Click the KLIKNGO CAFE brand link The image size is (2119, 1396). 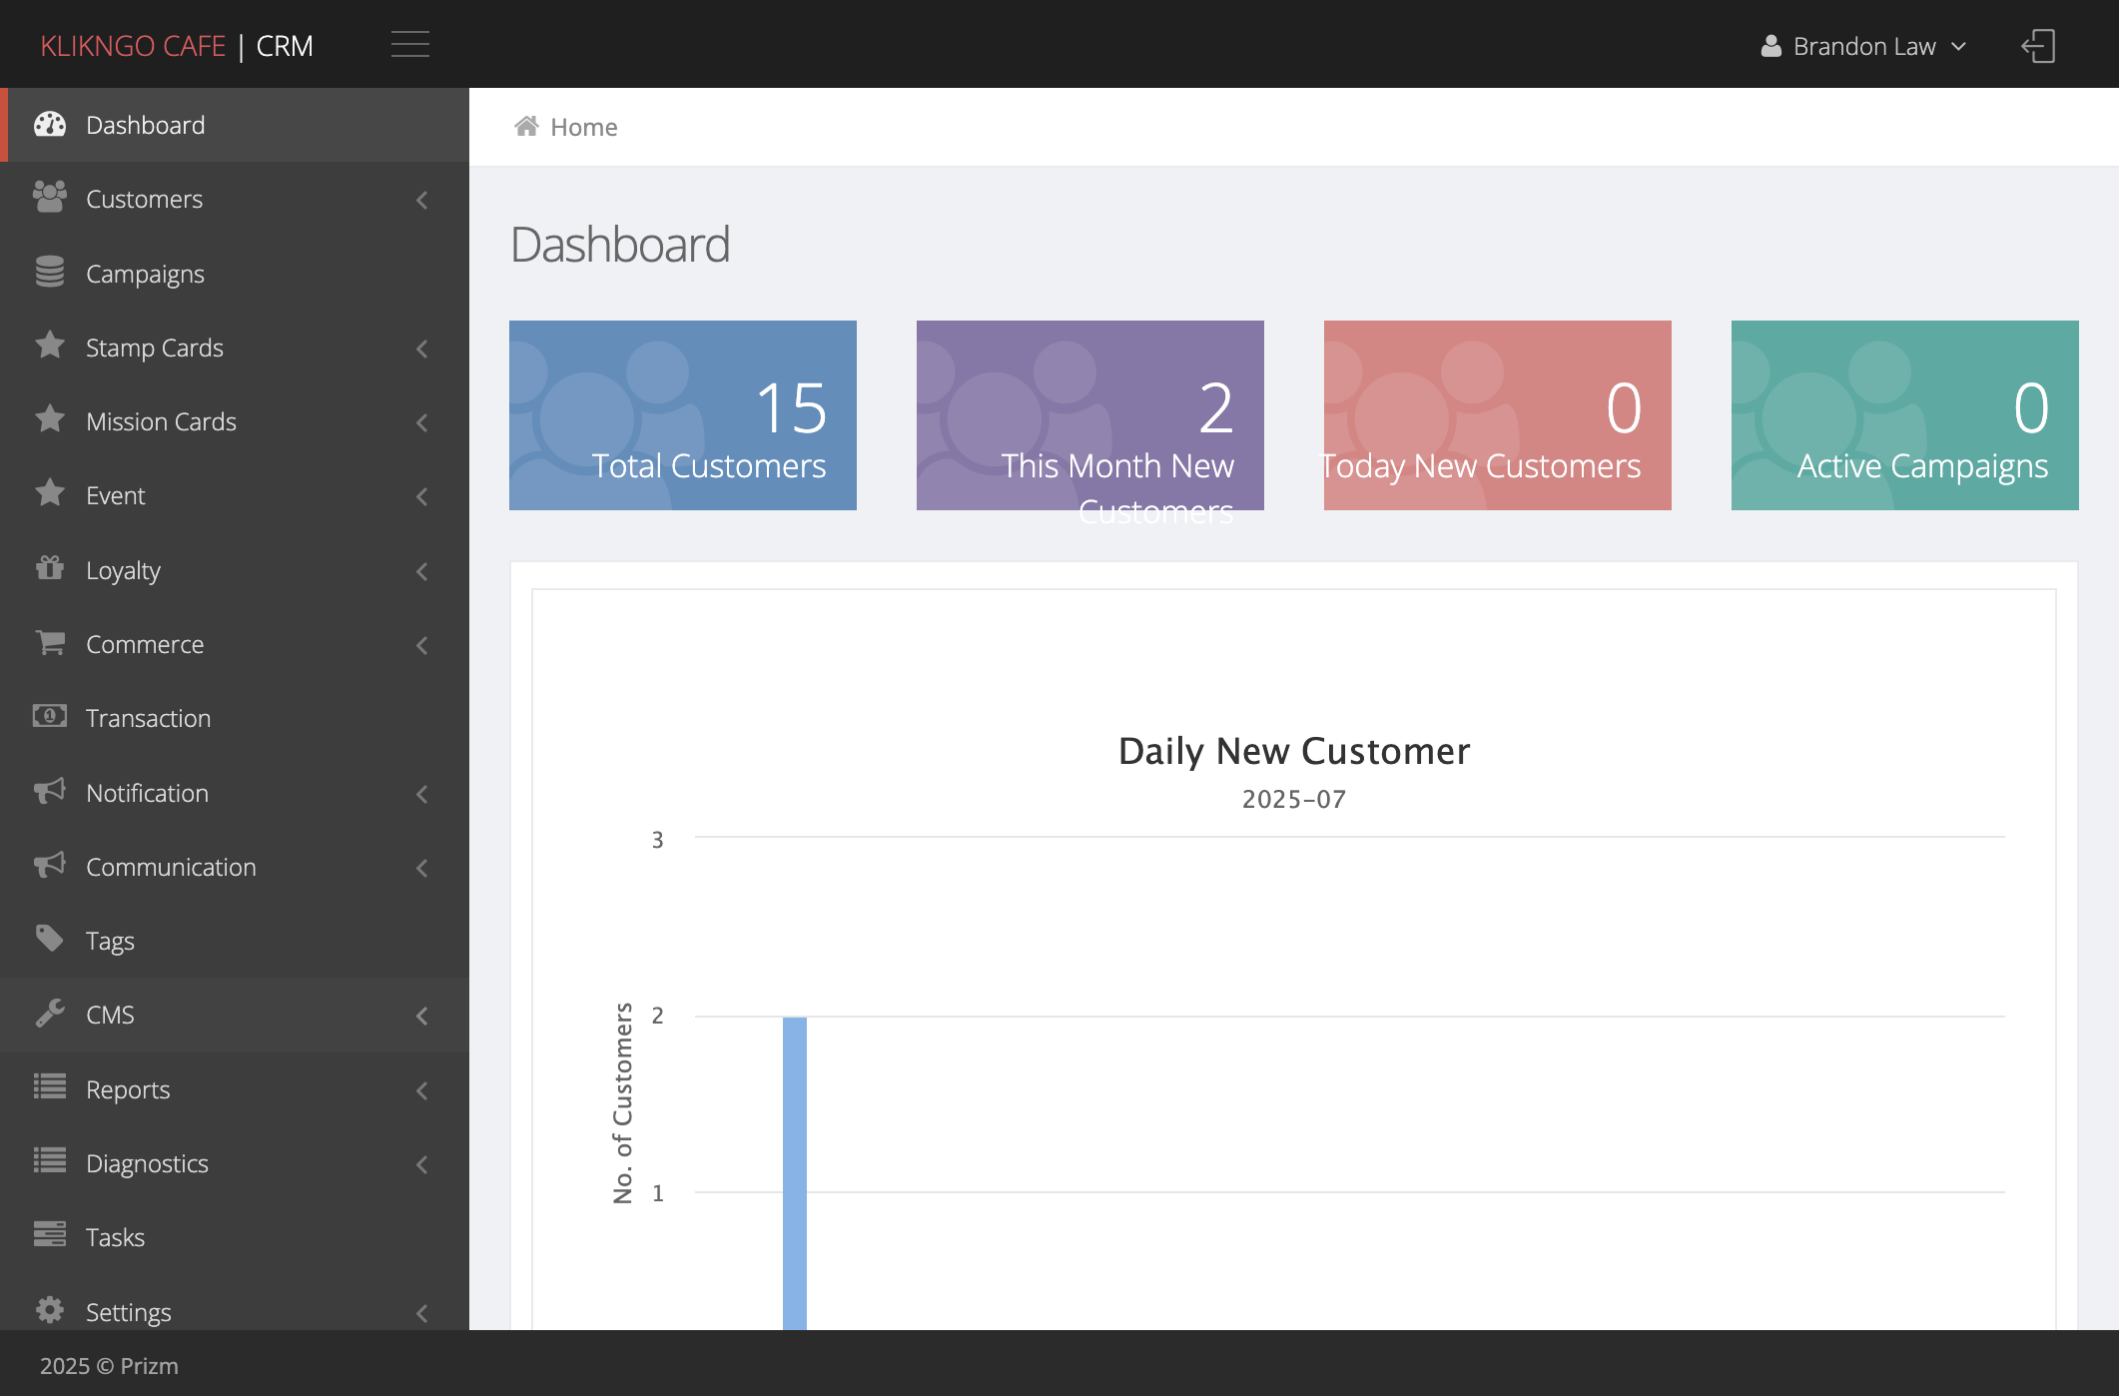(x=133, y=46)
